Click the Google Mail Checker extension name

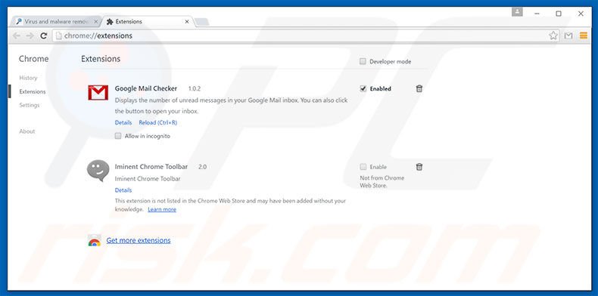146,88
